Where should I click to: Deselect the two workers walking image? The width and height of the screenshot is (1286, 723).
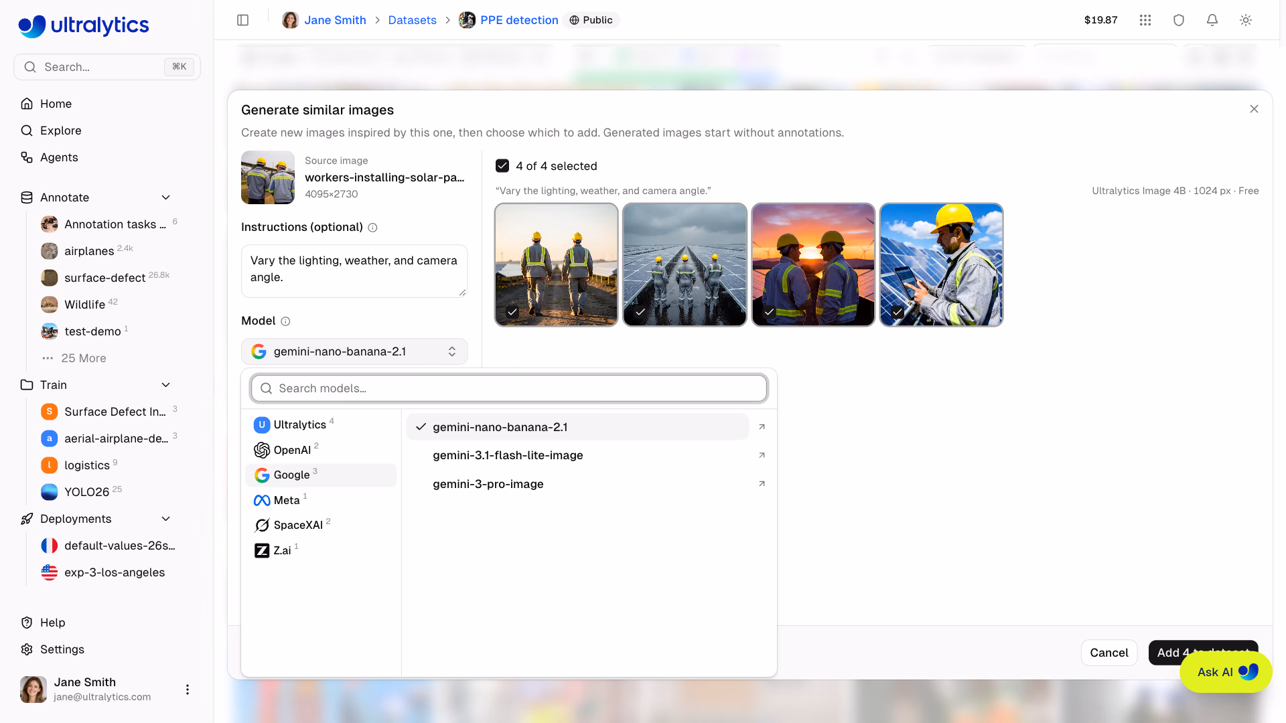[x=556, y=265]
